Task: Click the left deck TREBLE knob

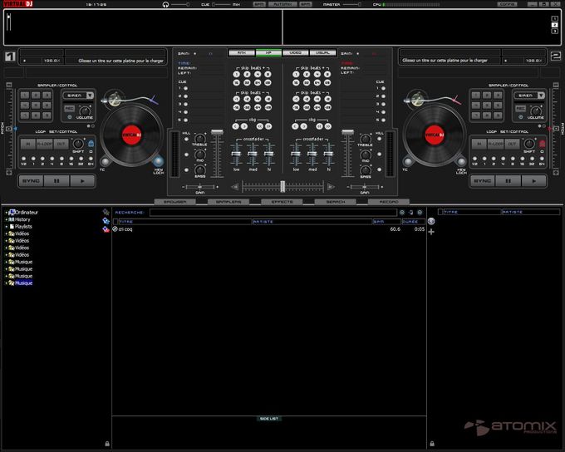Action: coord(199,137)
